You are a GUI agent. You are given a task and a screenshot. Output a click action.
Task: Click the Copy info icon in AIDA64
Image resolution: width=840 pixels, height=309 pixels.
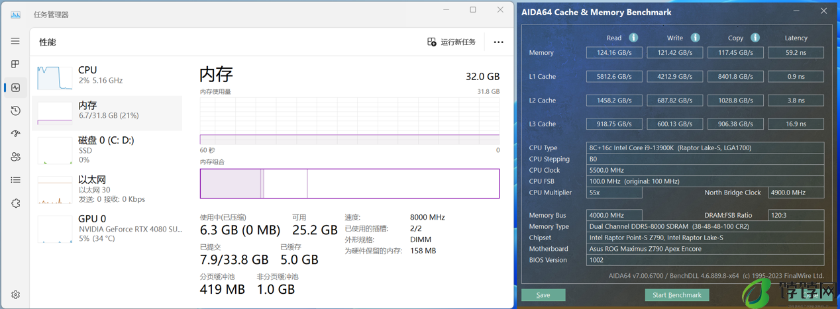[755, 38]
